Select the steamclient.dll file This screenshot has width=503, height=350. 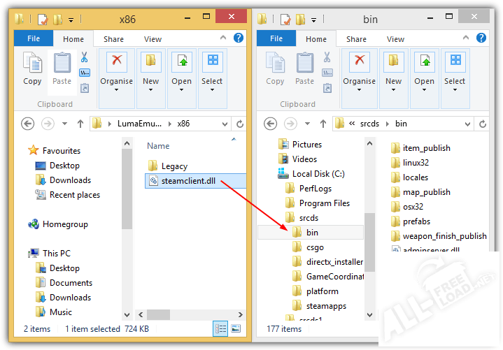pyautogui.click(x=190, y=181)
